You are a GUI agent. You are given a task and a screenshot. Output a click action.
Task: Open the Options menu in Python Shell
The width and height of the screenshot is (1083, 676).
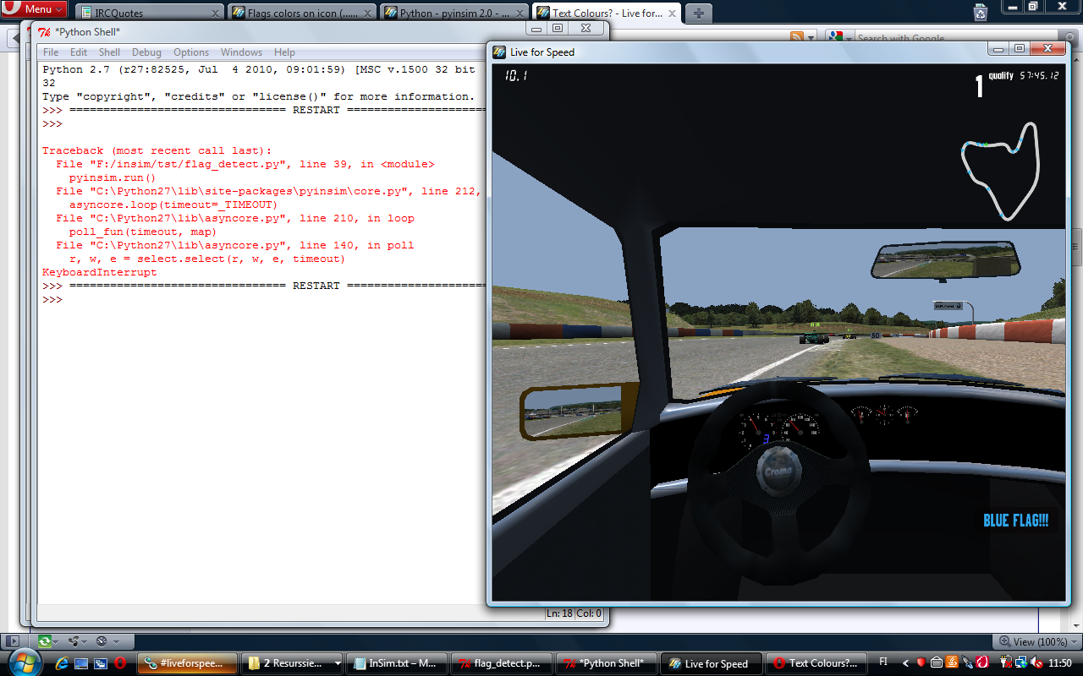[x=191, y=52]
